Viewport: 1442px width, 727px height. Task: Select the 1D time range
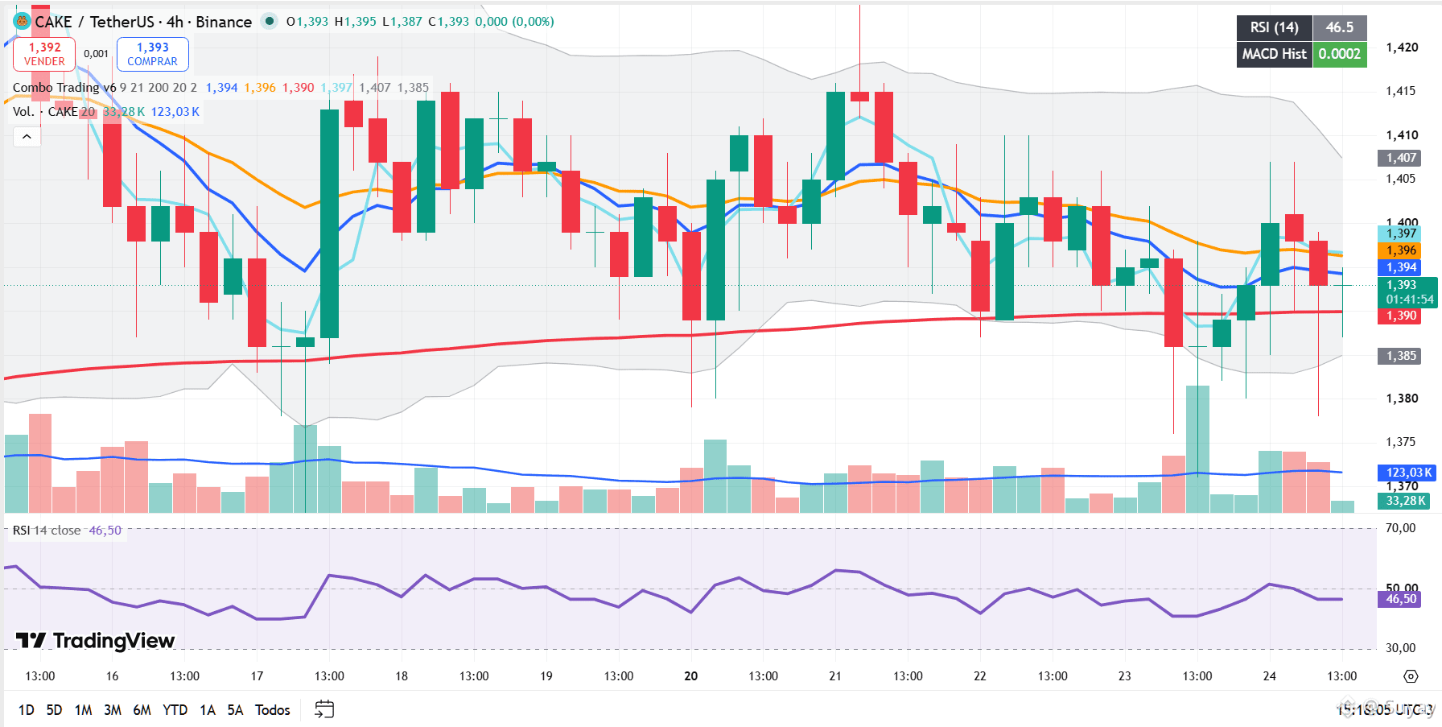[27, 710]
